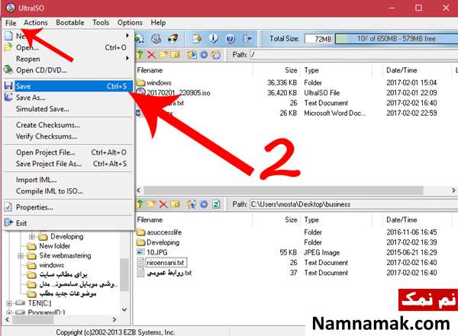Image resolution: width=458 pixels, height=336 pixels.
Task: Click the add files toolbar icon
Action: pos(197,38)
